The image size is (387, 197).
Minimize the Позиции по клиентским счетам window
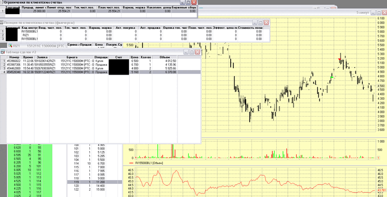pyautogui.click(x=253, y=23)
